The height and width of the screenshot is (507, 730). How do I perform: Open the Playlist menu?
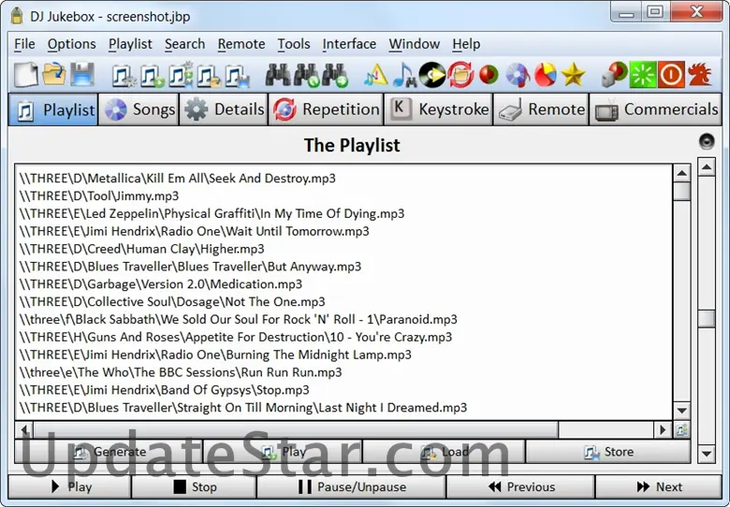click(x=130, y=44)
